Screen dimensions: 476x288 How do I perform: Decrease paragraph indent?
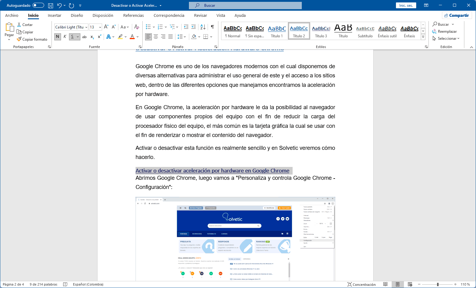186,27
